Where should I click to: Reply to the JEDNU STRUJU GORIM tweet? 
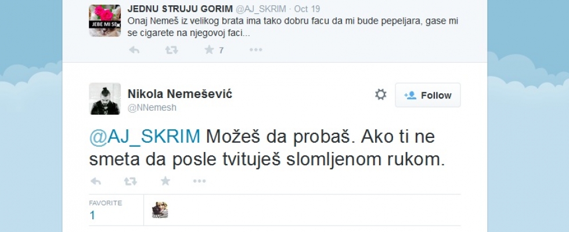(134, 50)
